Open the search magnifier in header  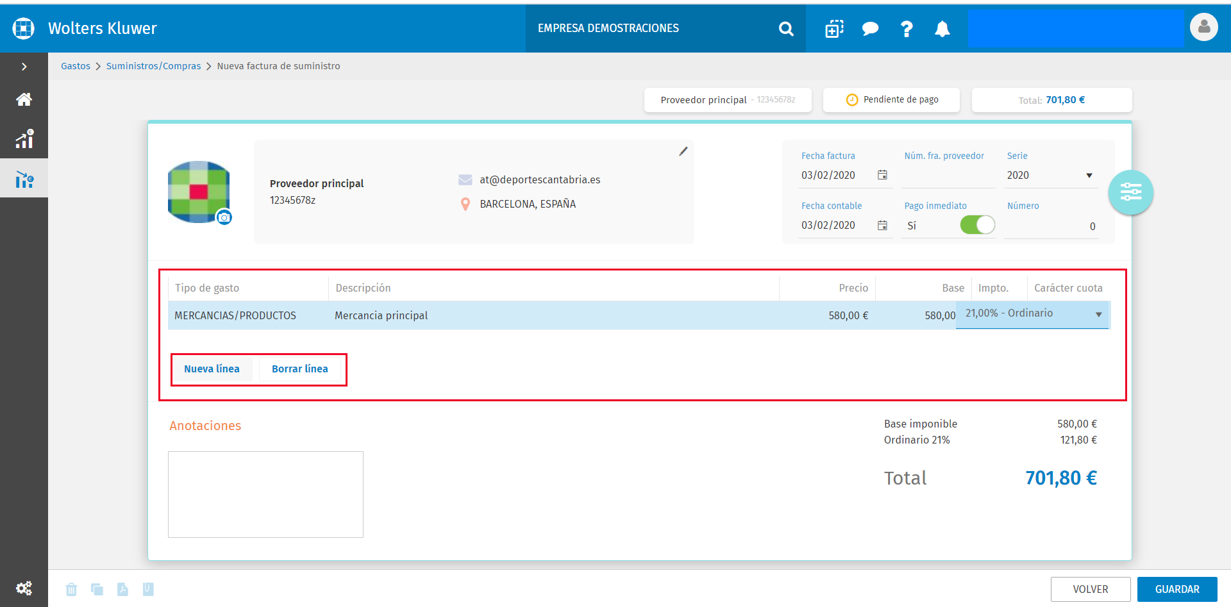(786, 29)
